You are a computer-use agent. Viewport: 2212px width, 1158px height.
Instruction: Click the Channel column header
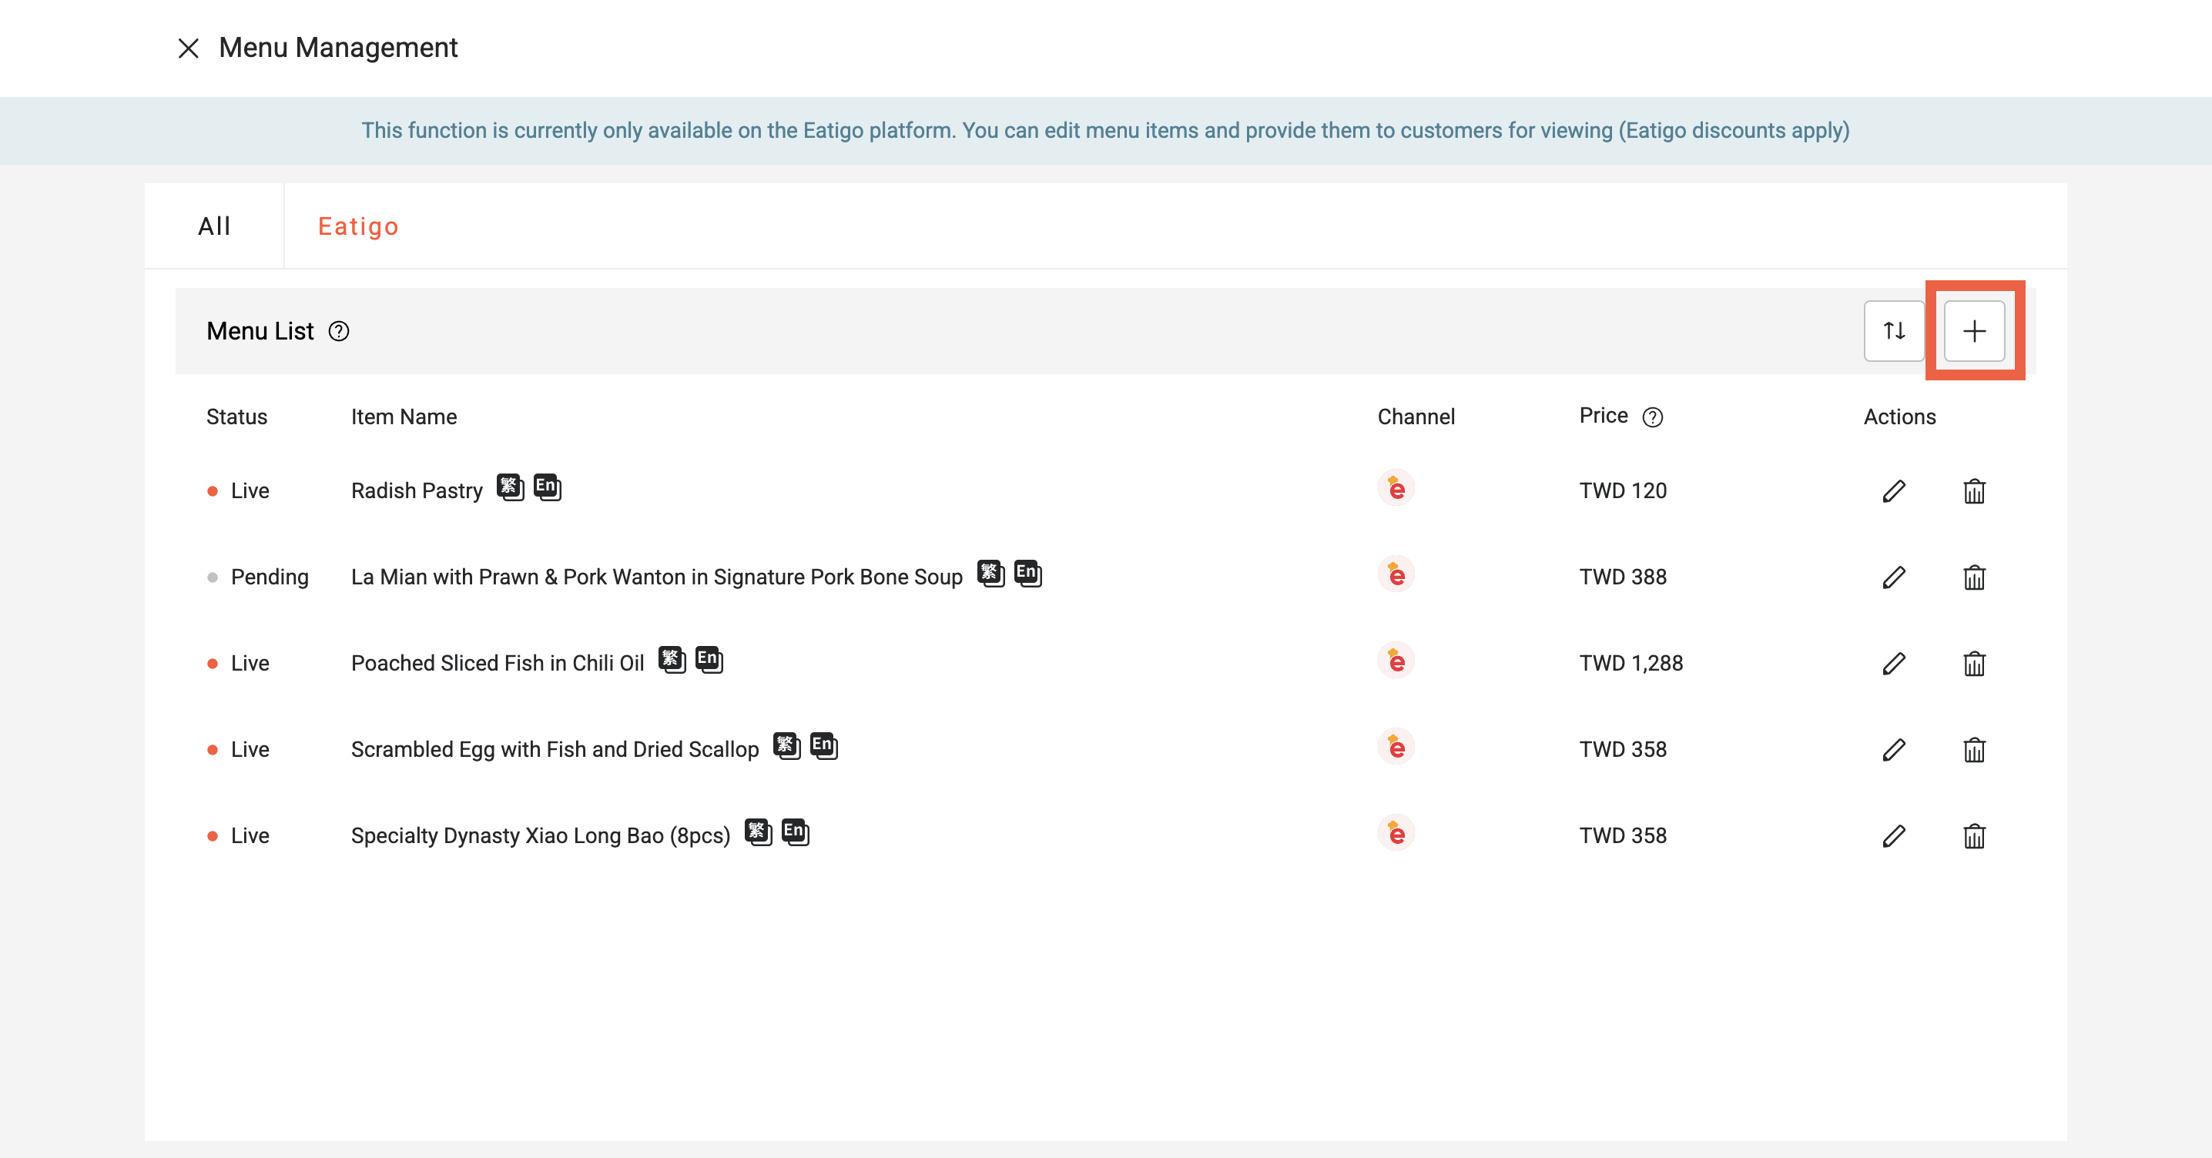tap(1416, 417)
